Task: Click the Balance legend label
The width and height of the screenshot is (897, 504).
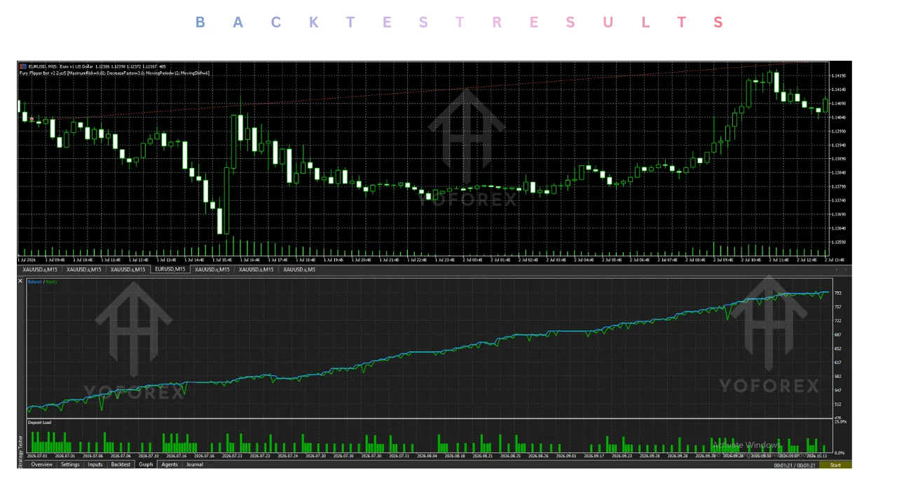Action: (x=34, y=281)
